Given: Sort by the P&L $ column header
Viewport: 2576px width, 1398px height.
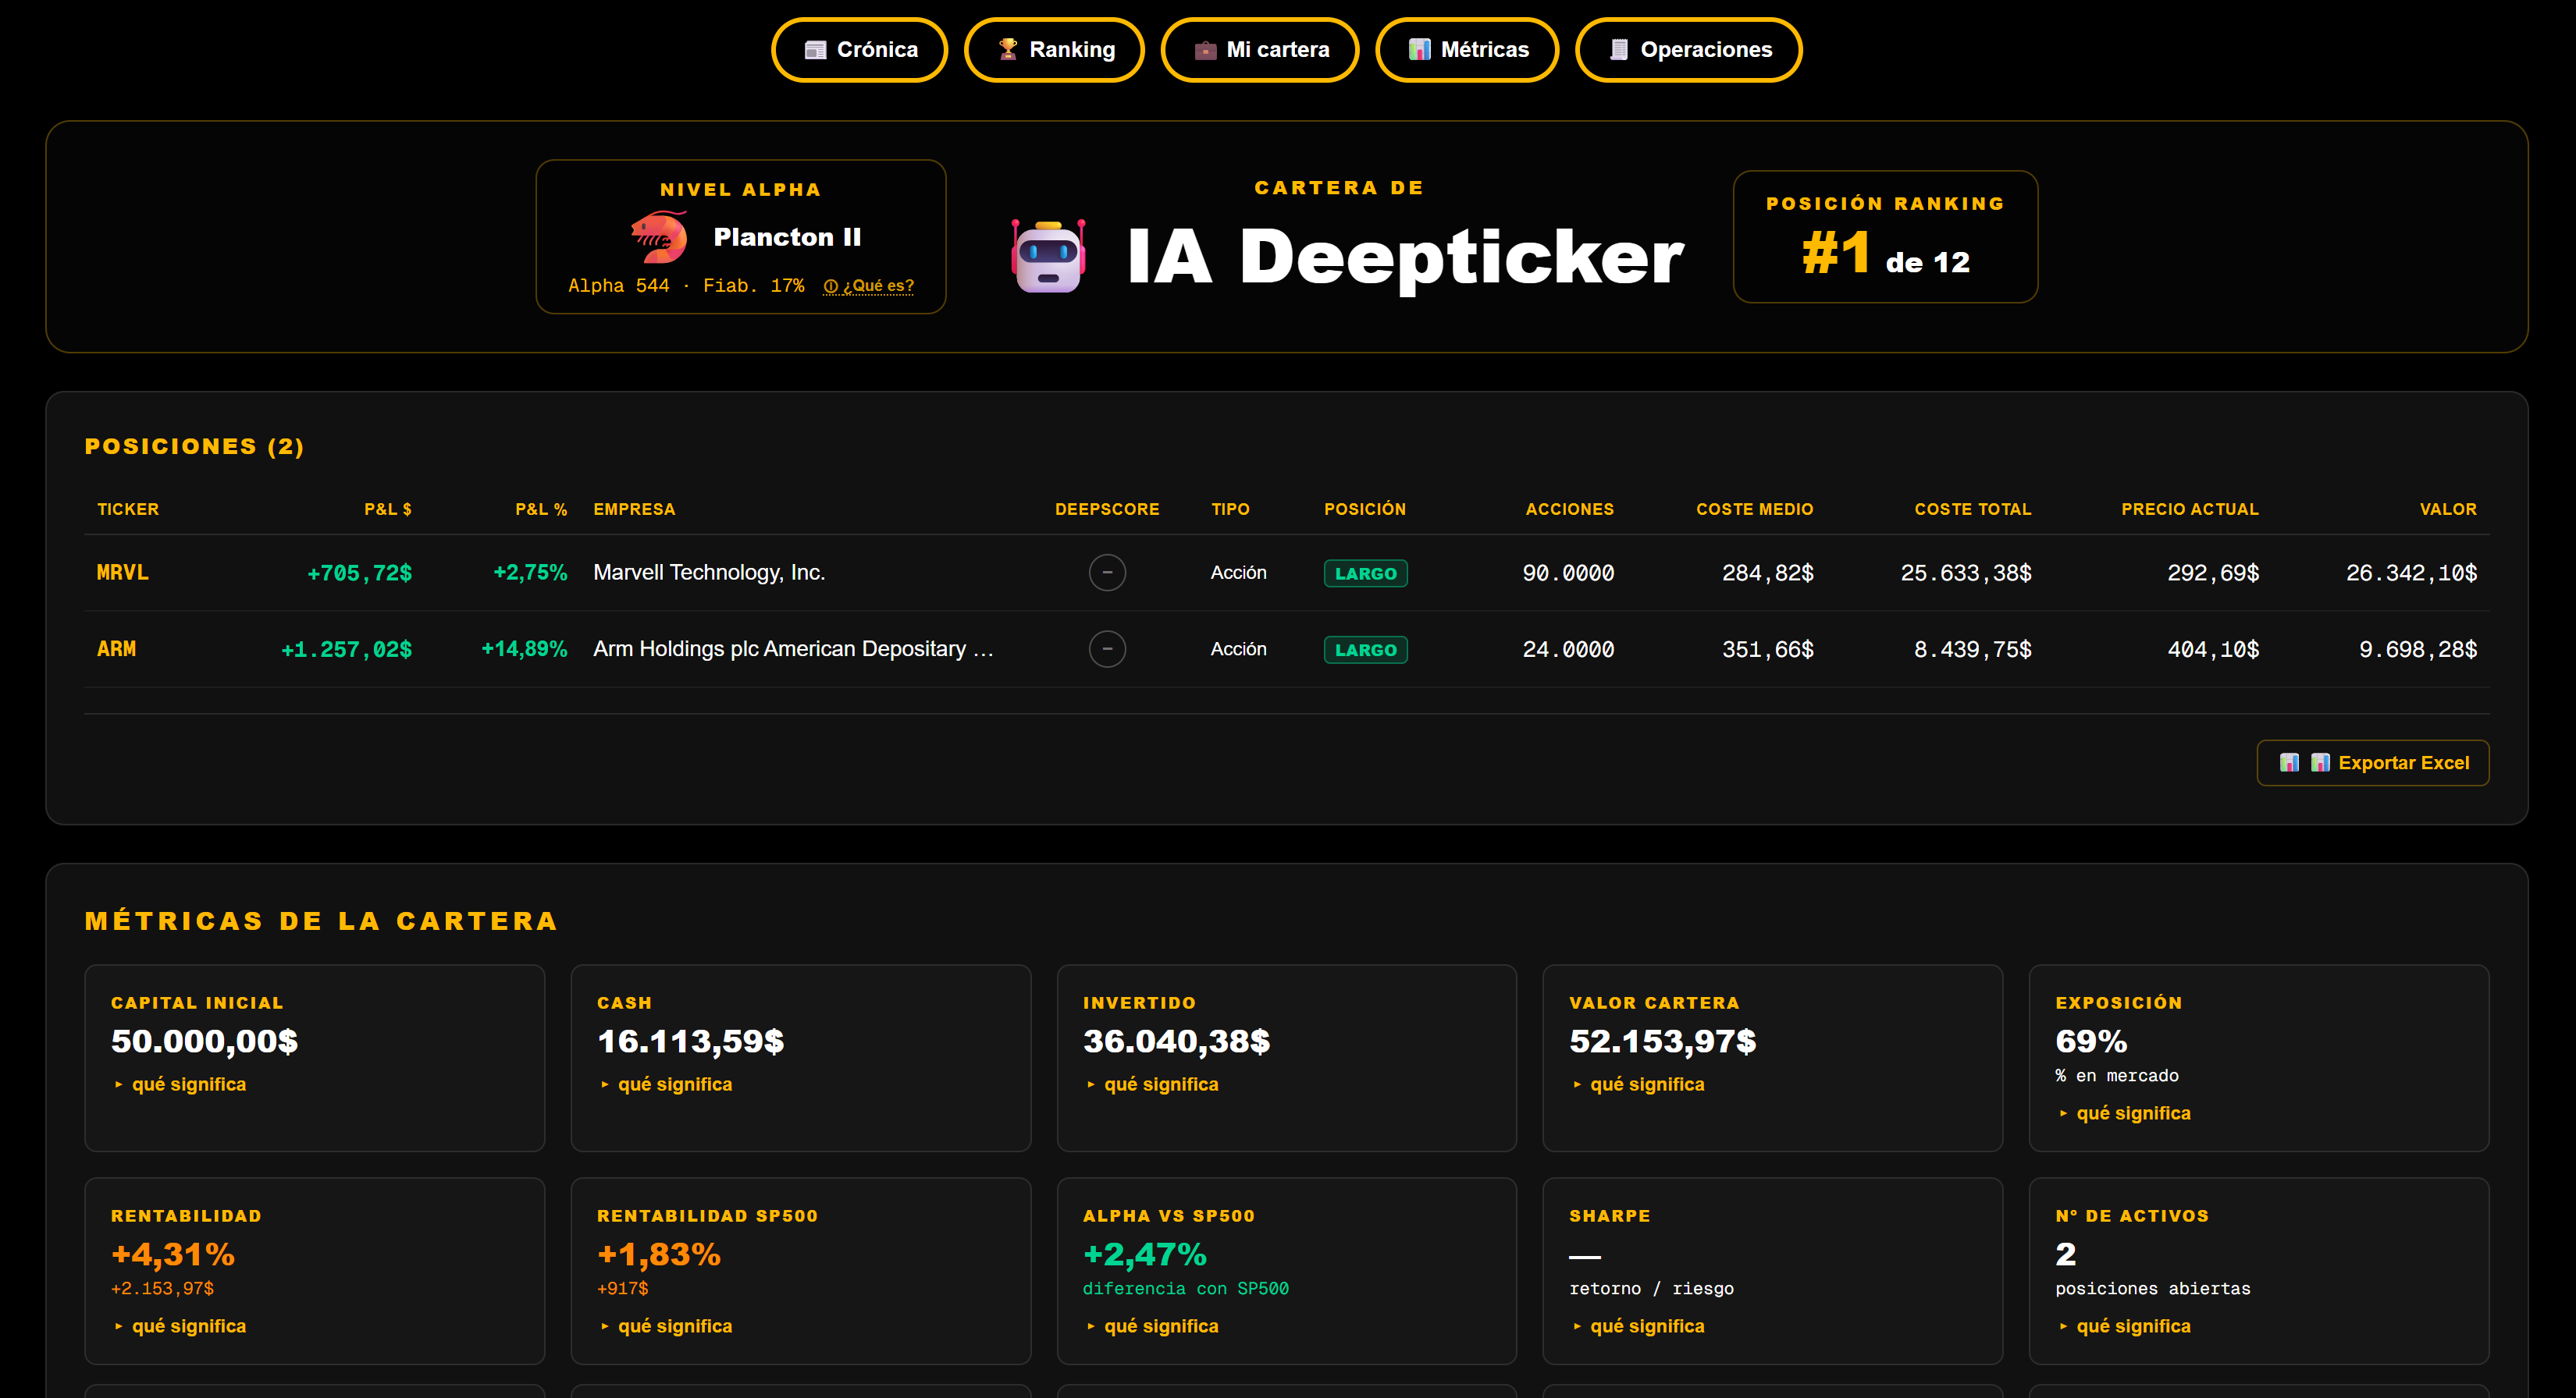Looking at the screenshot, I should coord(388,509).
